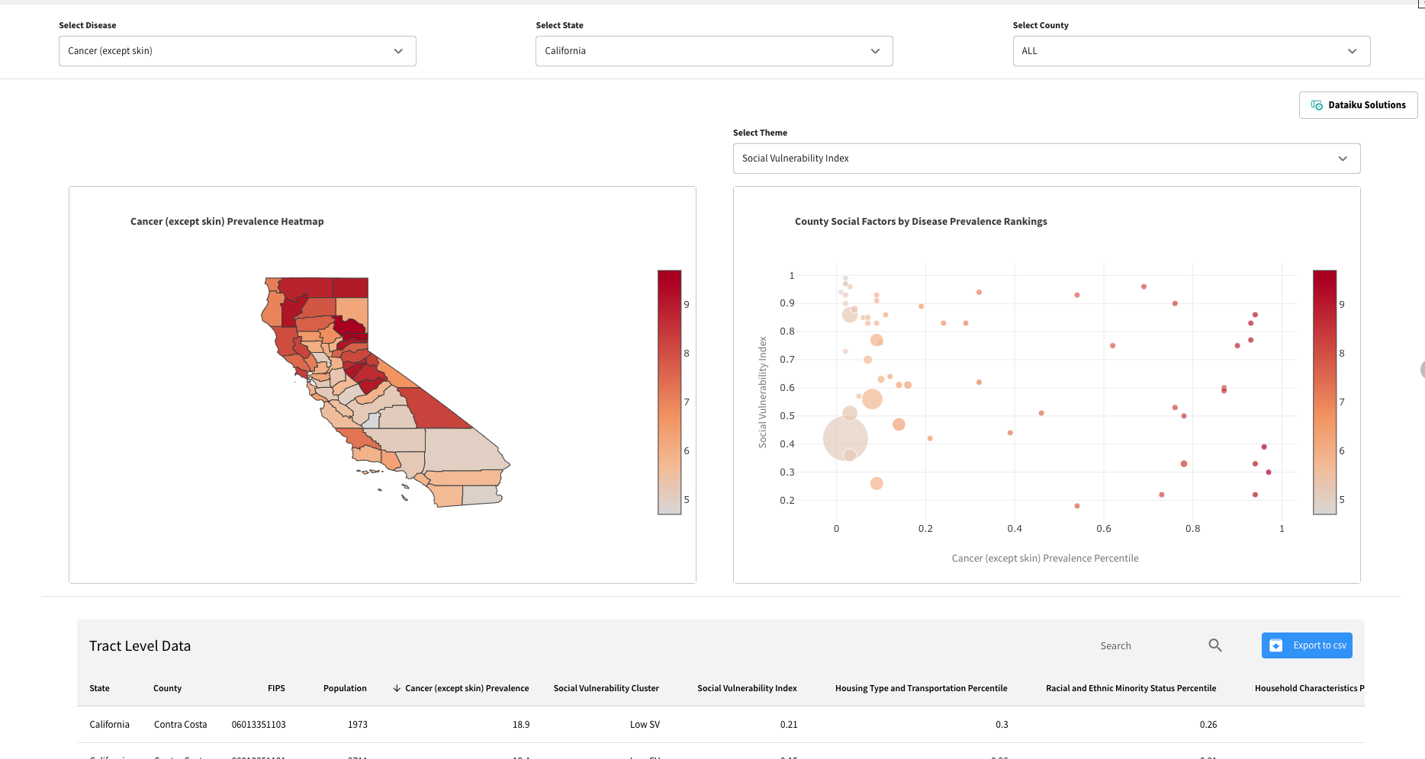Select the Contra Costa row in Tract Level Data
The image size is (1425, 759).
click(458, 724)
